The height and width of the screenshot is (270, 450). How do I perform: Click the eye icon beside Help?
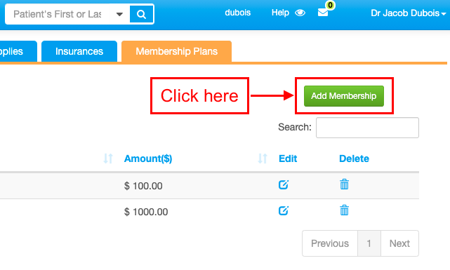point(300,13)
